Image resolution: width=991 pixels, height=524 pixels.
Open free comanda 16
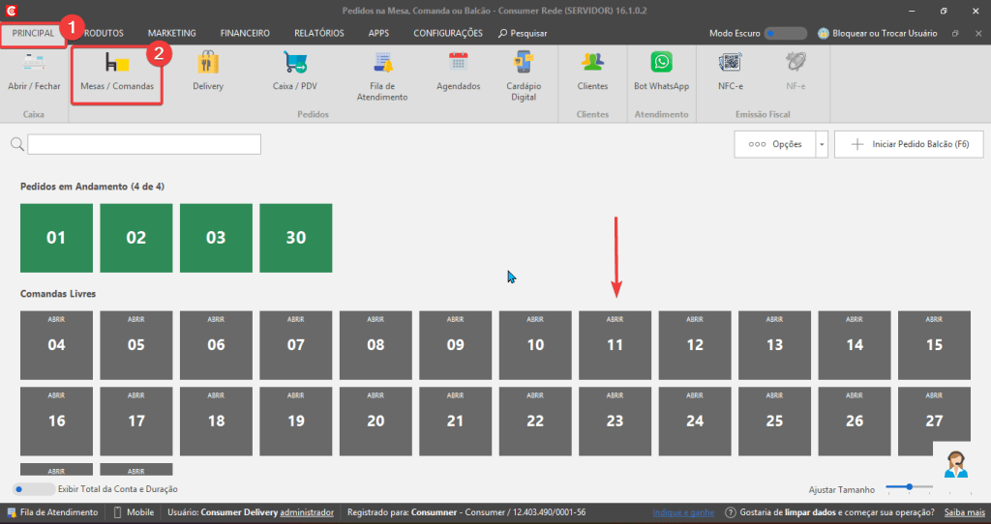(x=56, y=422)
